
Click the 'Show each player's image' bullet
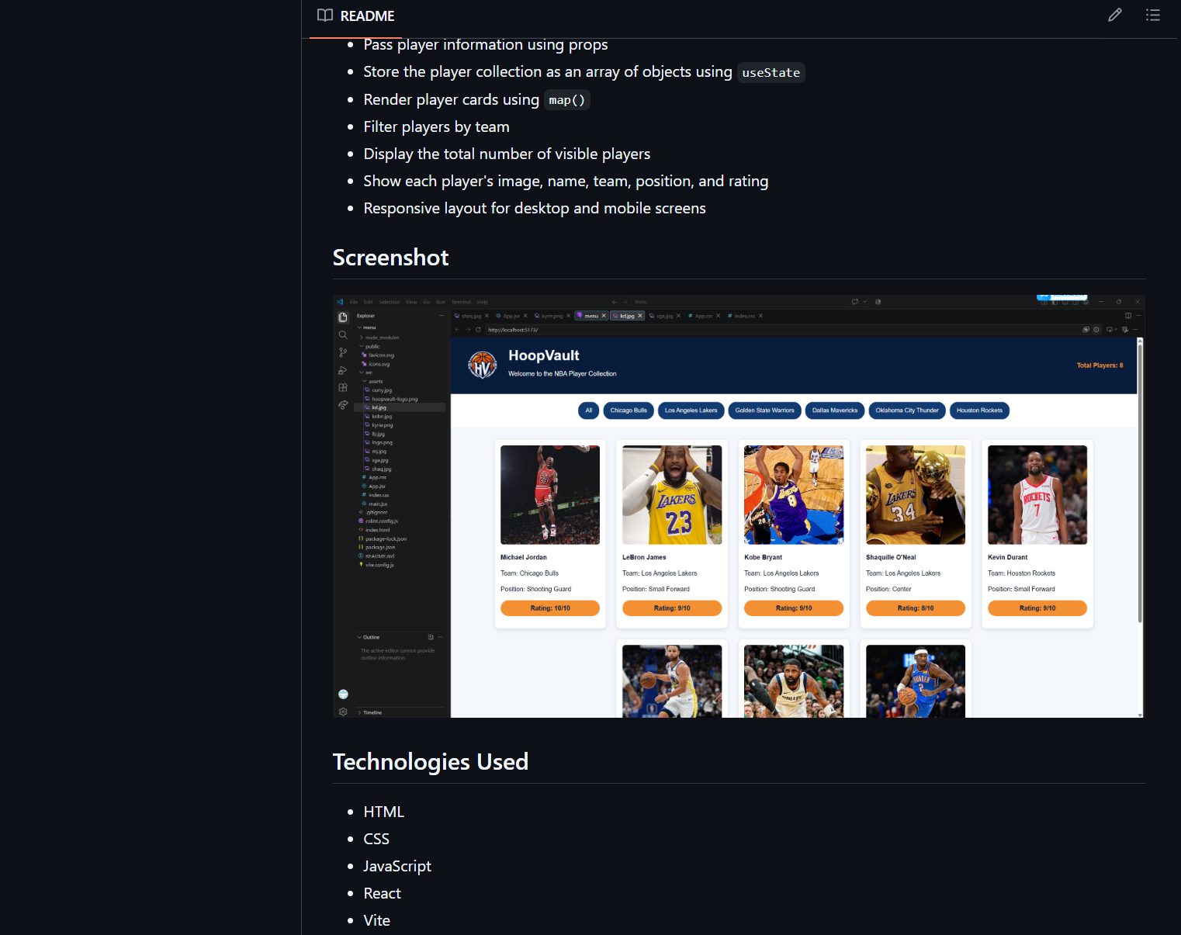coord(566,181)
